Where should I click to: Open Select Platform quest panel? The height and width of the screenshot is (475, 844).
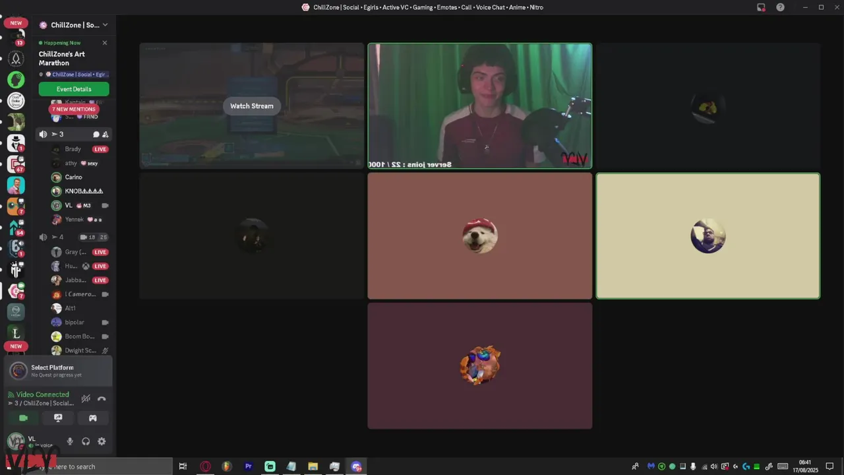(x=58, y=371)
